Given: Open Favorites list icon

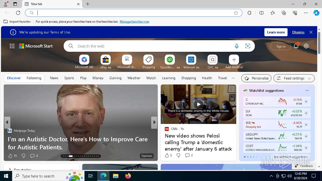Looking at the screenshot, I should (x=273, y=13).
